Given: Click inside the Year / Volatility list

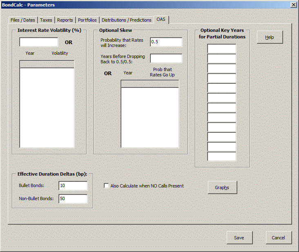Looking at the screenshot, I should (47, 107).
